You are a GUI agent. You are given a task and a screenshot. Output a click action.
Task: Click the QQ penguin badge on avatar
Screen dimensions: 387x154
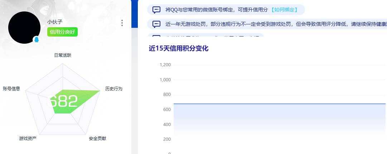[x=37, y=39]
